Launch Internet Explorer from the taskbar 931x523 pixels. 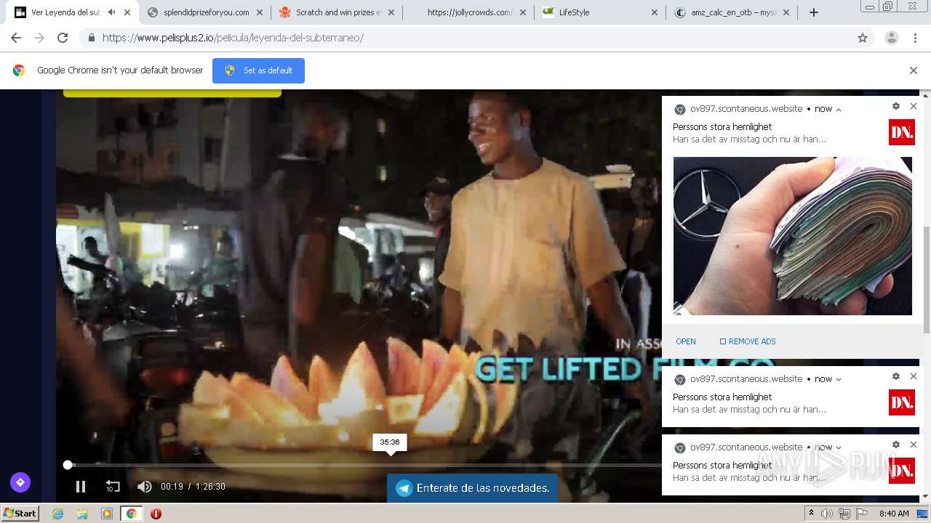pos(58,514)
